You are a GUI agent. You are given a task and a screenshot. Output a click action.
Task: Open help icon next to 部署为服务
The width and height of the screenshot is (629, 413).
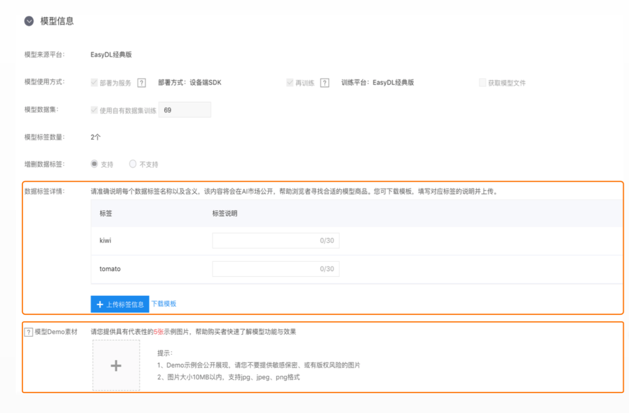141,83
